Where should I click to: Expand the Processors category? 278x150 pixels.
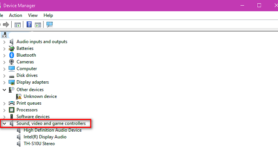tap(4, 110)
